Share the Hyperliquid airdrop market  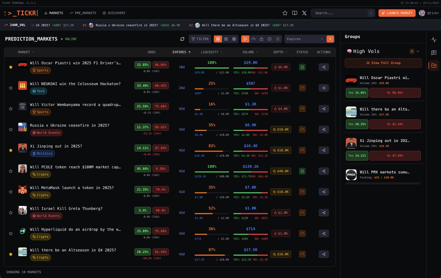point(324,233)
